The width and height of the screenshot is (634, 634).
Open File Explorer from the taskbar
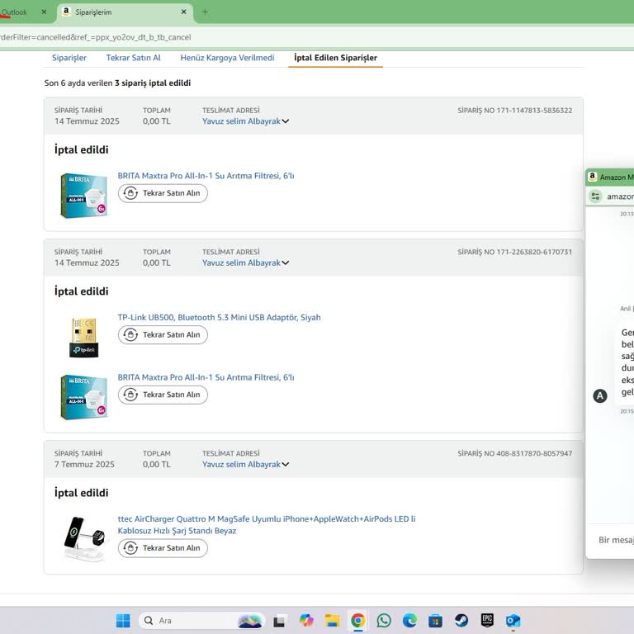[332, 621]
